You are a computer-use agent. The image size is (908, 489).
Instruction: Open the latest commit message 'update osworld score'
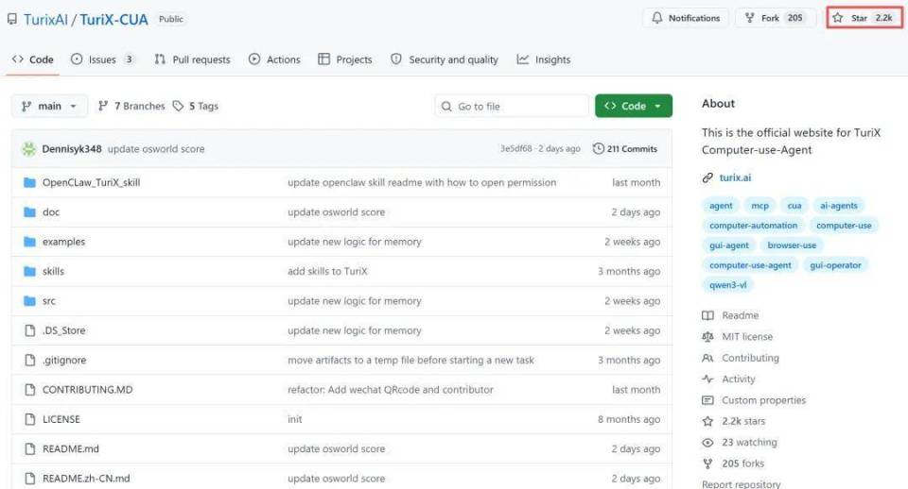click(156, 148)
